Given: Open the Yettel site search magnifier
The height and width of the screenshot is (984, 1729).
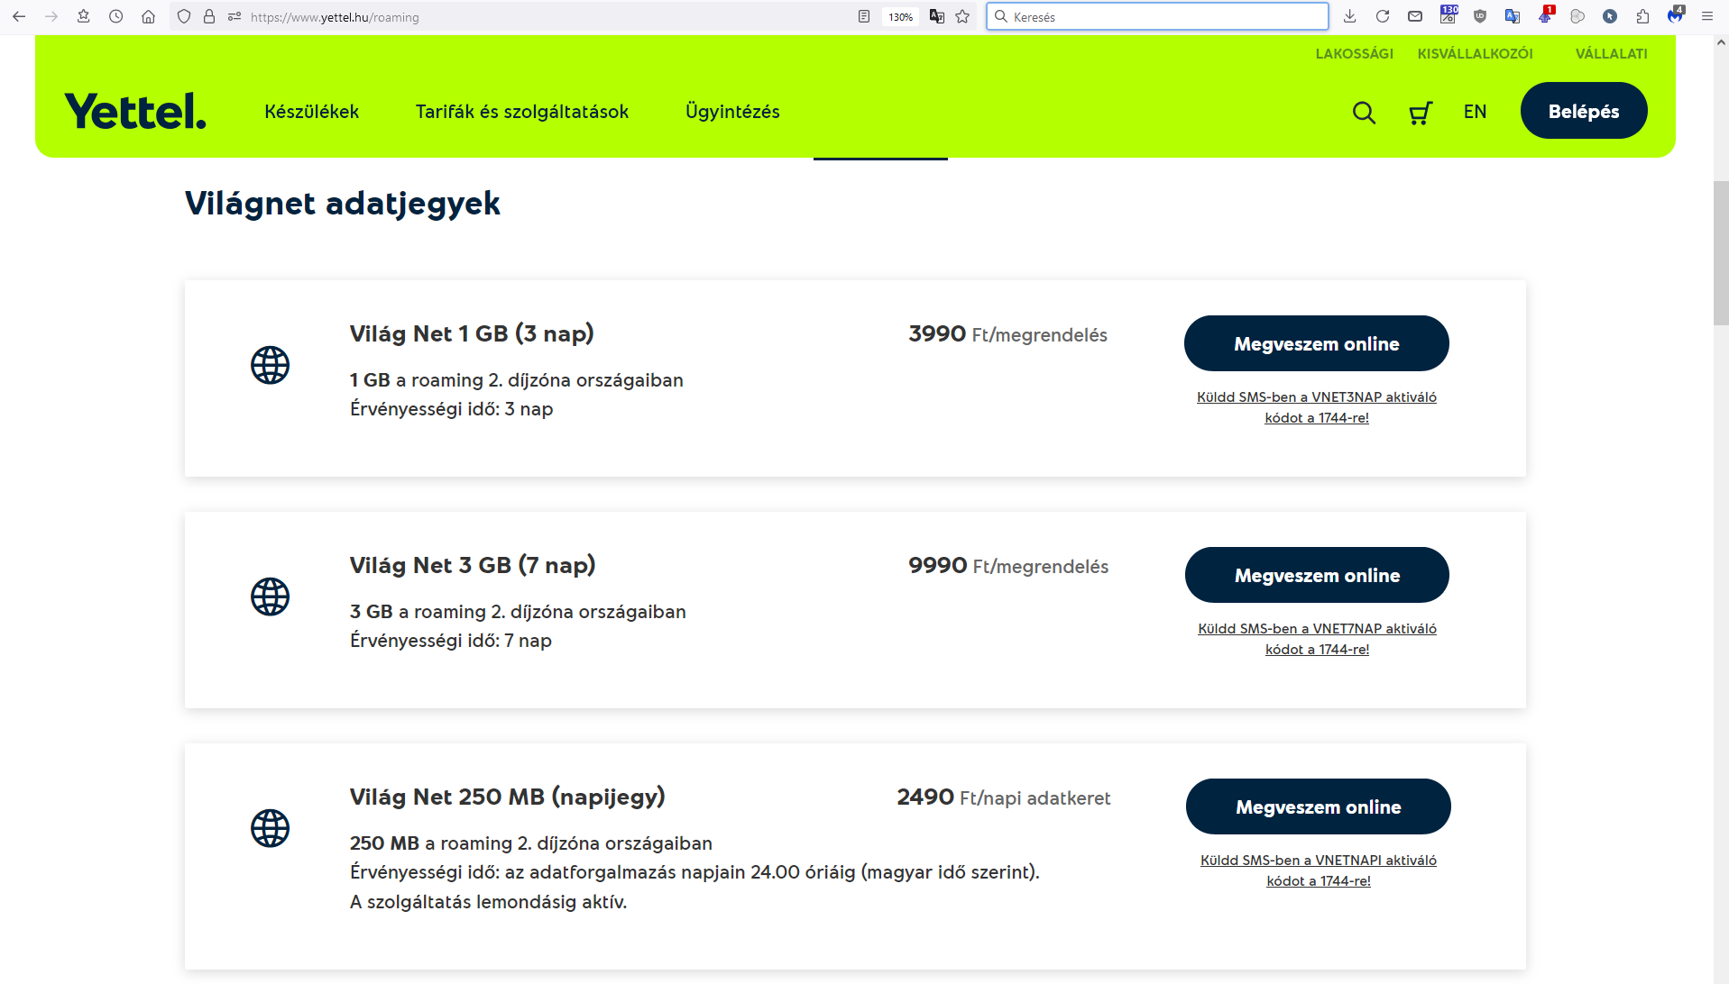Looking at the screenshot, I should point(1364,112).
